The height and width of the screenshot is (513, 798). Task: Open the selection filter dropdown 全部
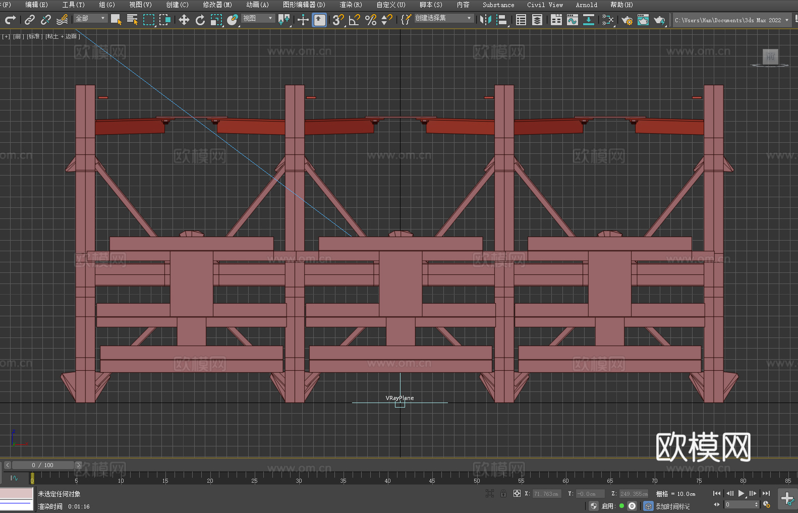pos(91,18)
